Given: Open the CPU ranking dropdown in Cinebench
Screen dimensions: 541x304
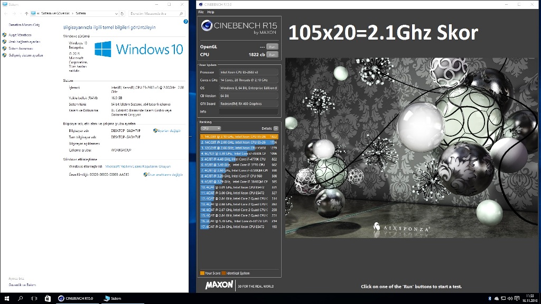Looking at the screenshot, I should coord(210,128).
